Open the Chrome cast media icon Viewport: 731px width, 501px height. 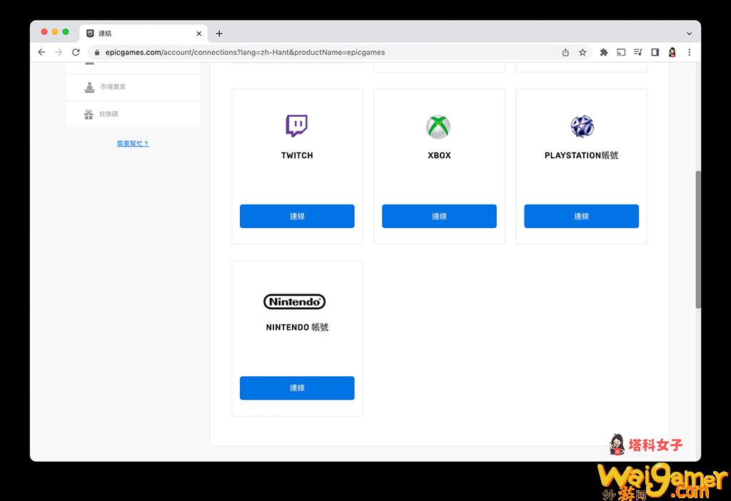click(x=621, y=52)
